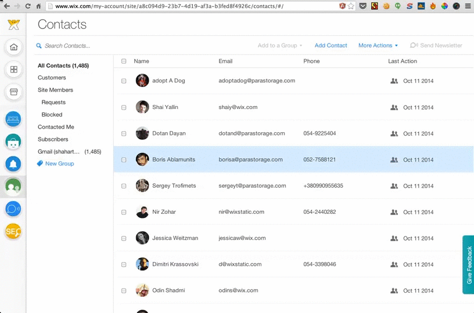Open the Give Feedback side tab

[x=468, y=265]
